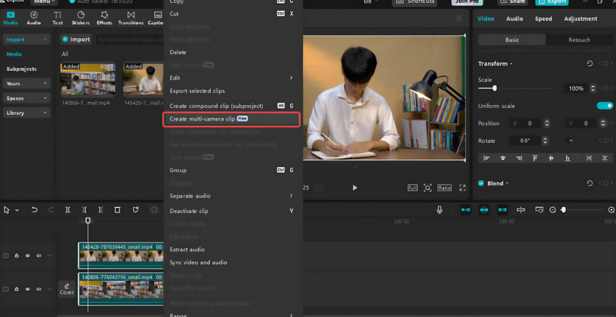Open the Stickers tool tab
This screenshot has width=616, height=317.
[x=81, y=18]
